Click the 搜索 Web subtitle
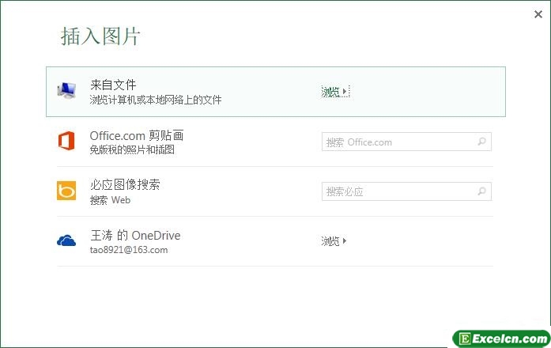551x348 pixels. click(111, 200)
